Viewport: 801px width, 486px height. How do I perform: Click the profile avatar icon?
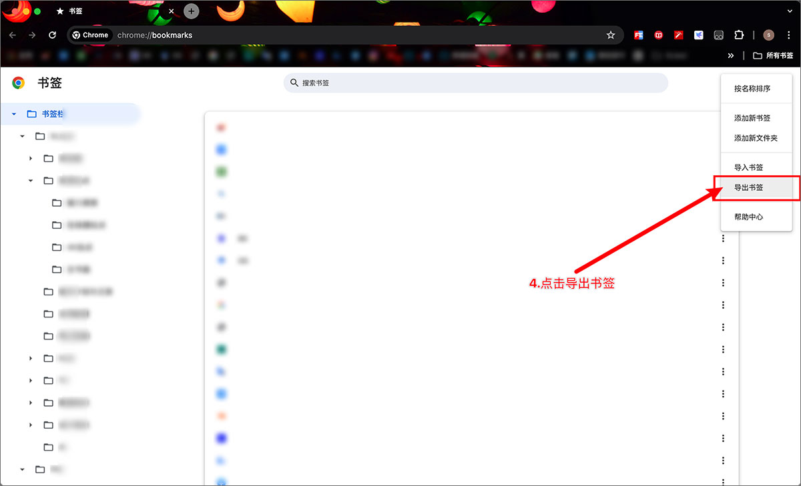pos(769,35)
